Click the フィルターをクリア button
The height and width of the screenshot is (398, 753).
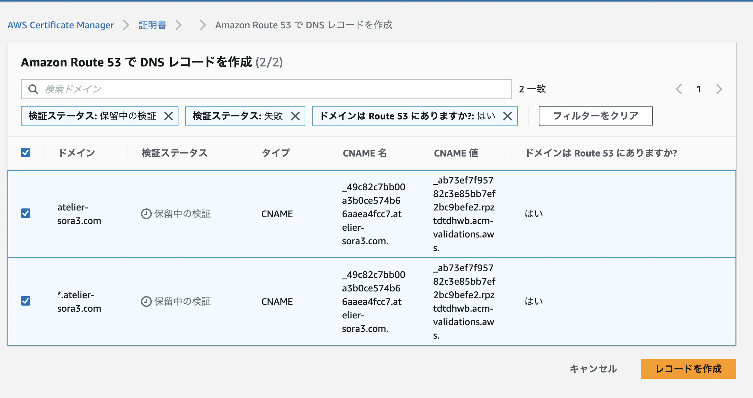595,116
